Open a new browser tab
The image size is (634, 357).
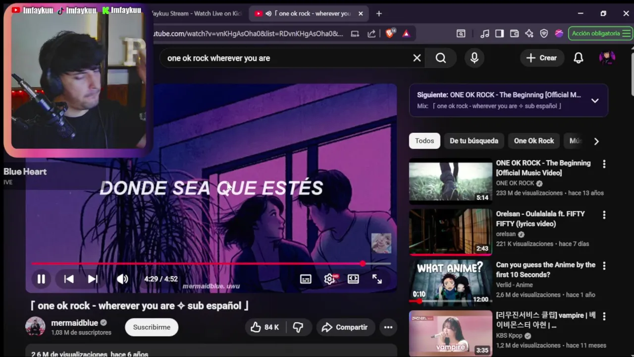[x=379, y=13]
